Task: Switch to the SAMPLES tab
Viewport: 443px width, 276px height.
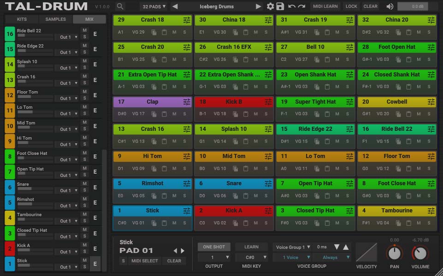Action: [55, 19]
